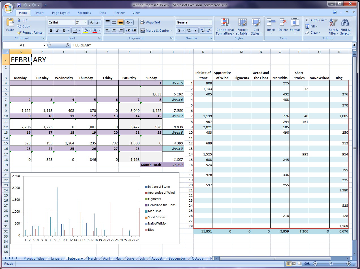The height and width of the screenshot is (269, 360).
Task: Click the Format as Table icon
Action: [242, 27]
